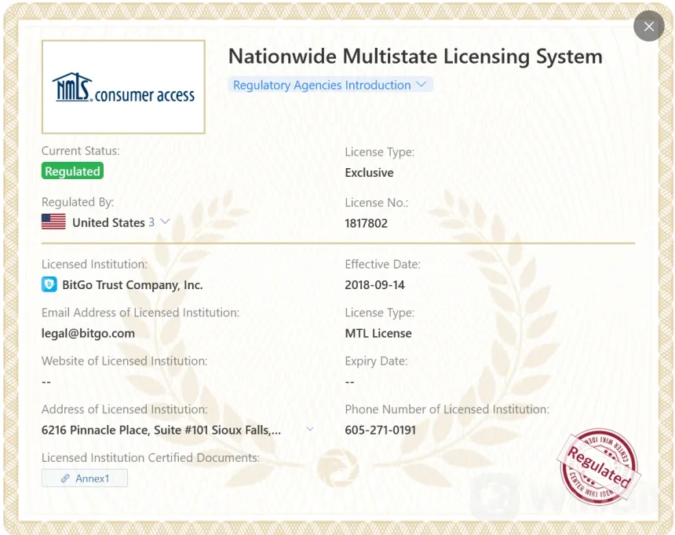Select the 6216 Pinnacle Place address text
This screenshot has width=675, height=535.
tap(161, 430)
